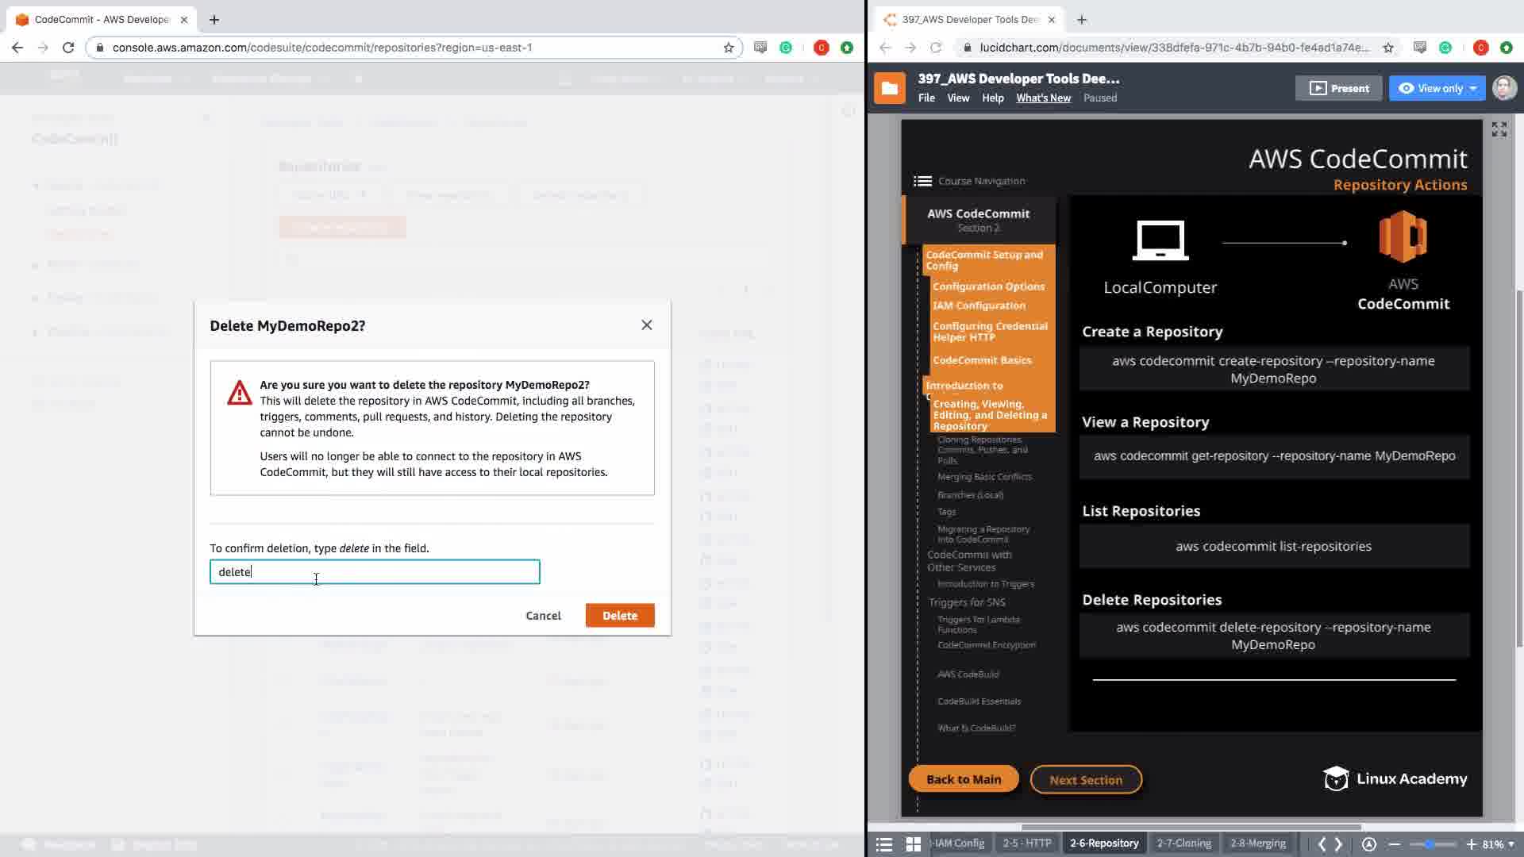The height and width of the screenshot is (857, 1524).
Task: Click the orange Delete confirmation button
Action: tap(619, 616)
